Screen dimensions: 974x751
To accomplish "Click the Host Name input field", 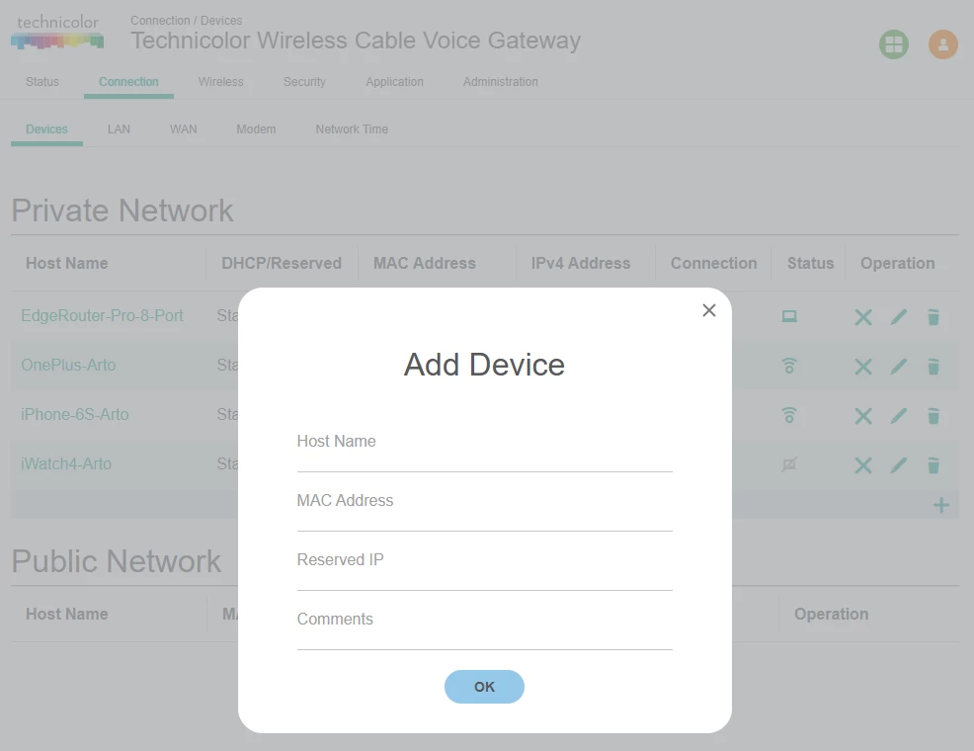I will point(484,448).
